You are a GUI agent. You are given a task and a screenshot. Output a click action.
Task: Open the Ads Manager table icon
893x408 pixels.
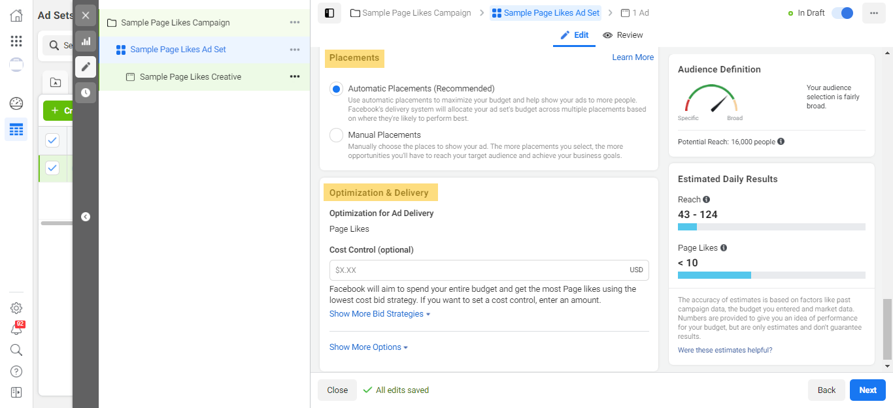tap(16, 129)
